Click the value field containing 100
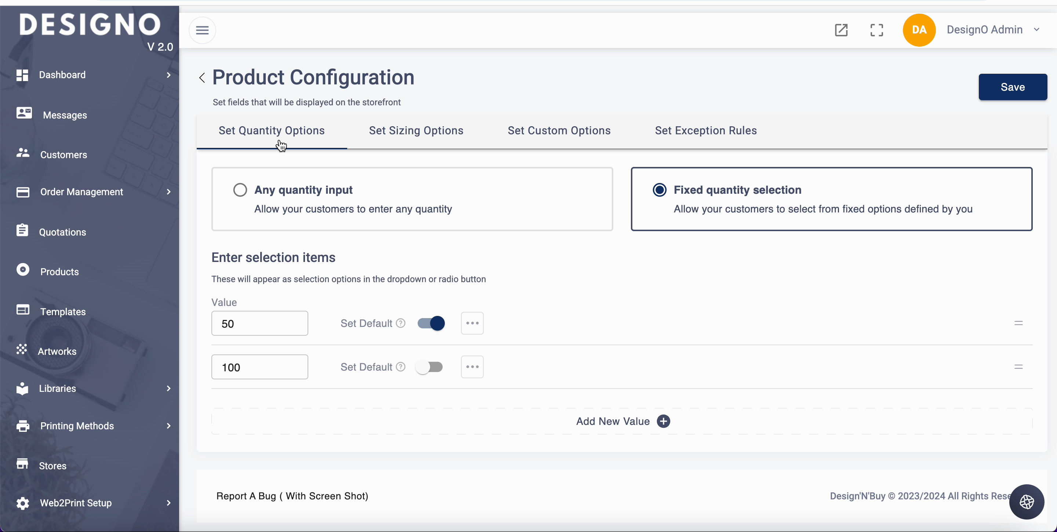The image size is (1057, 532). (x=259, y=367)
